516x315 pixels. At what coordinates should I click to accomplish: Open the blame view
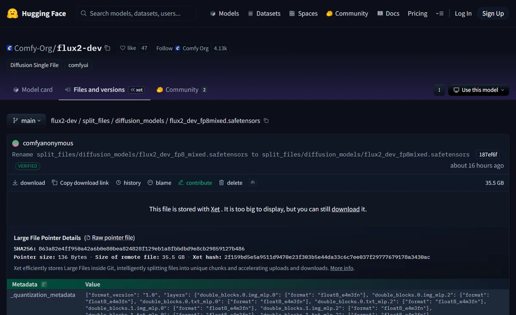(x=159, y=183)
